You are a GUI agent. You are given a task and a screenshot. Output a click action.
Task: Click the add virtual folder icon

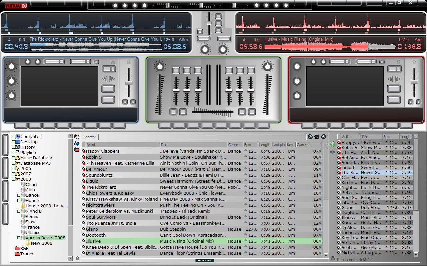pyautogui.click(x=77, y=137)
